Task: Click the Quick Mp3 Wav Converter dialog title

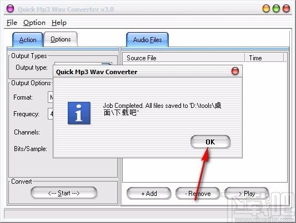Action: [x=97, y=72]
